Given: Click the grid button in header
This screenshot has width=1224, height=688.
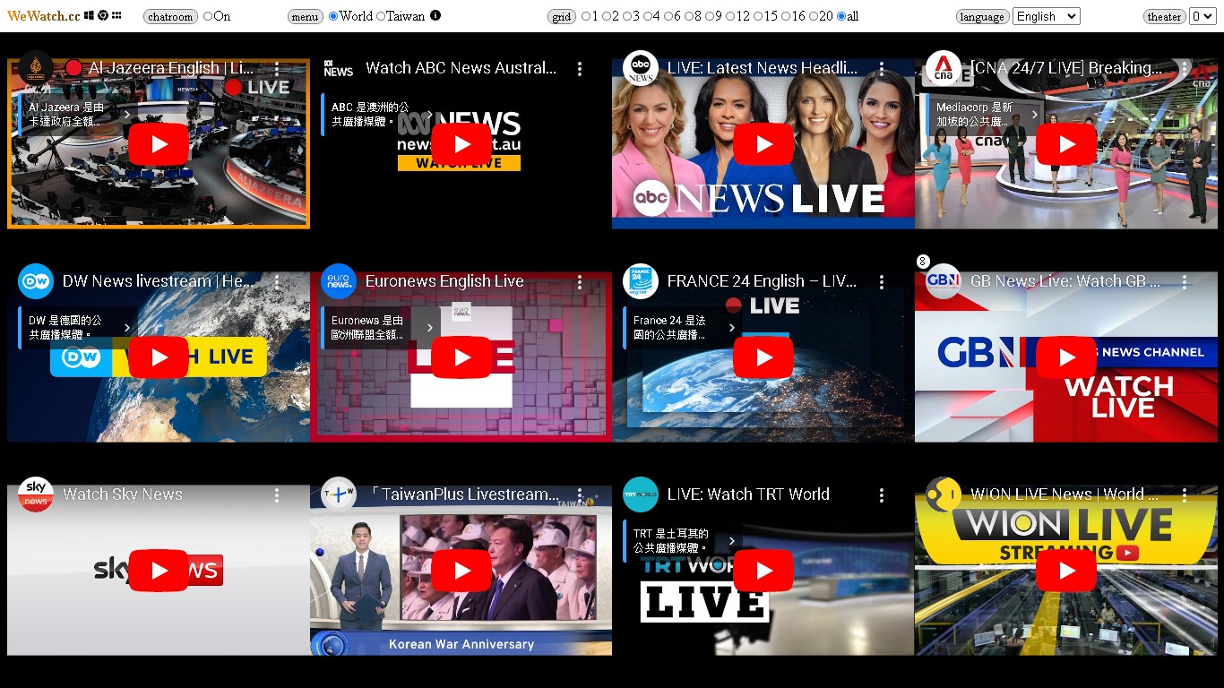Looking at the screenshot, I should pos(562,17).
